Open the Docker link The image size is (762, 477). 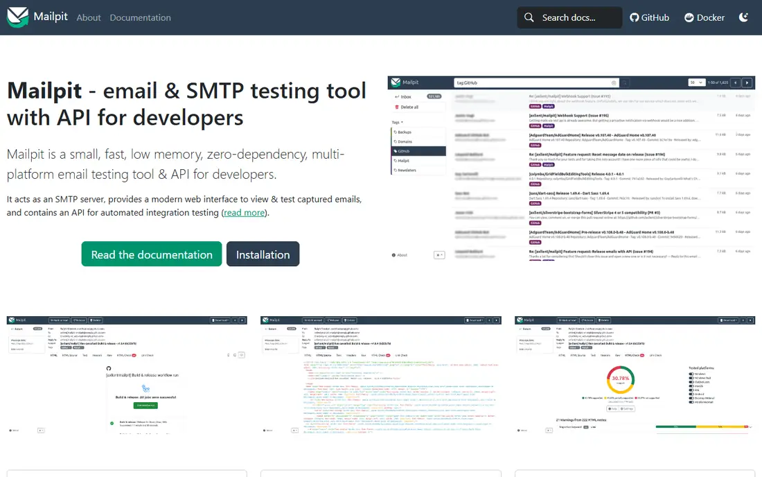(x=705, y=17)
